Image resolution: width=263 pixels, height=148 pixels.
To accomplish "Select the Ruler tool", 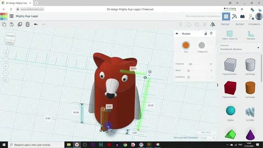I will (x=251, y=35).
